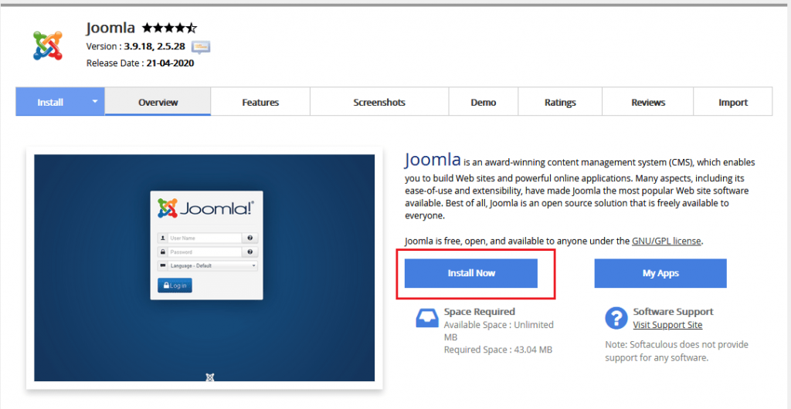Click the Software Support question mark icon
Image resolution: width=791 pixels, height=409 pixels.
[x=616, y=319]
